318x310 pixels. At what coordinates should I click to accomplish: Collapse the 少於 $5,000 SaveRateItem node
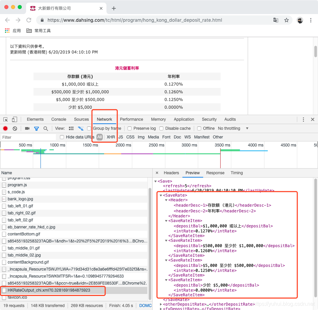click(x=166, y=280)
